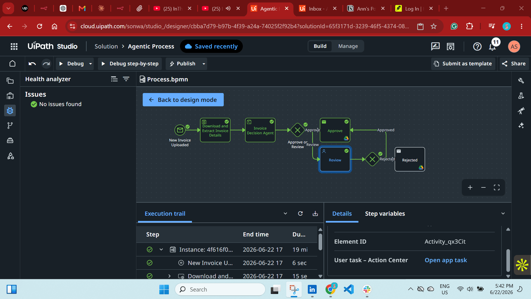Fit the diagram to screen
Image resolution: width=531 pixels, height=299 pixels.
click(x=497, y=188)
